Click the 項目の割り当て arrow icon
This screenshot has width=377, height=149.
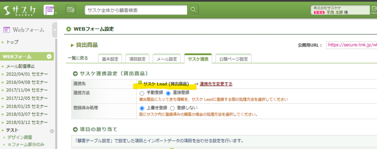(x=75, y=129)
